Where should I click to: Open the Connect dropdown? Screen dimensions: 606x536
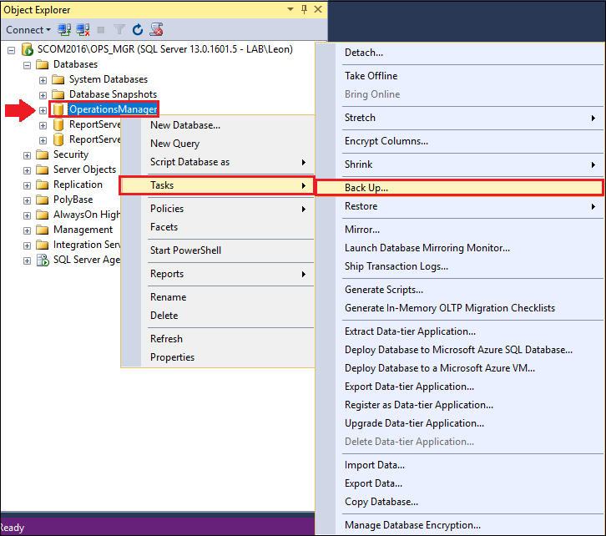(28, 30)
